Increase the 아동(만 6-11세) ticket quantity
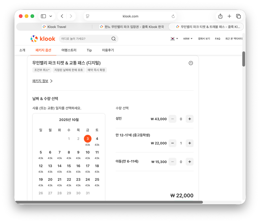This screenshot has height=223, width=260. click(x=189, y=162)
